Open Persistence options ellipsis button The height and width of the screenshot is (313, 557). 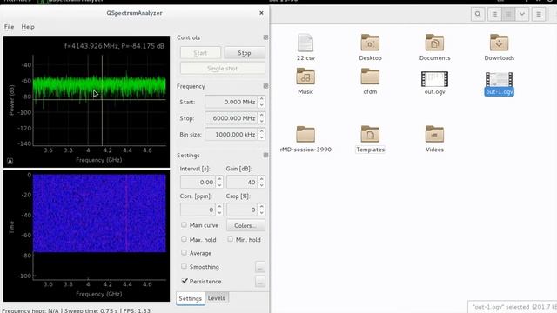(259, 282)
